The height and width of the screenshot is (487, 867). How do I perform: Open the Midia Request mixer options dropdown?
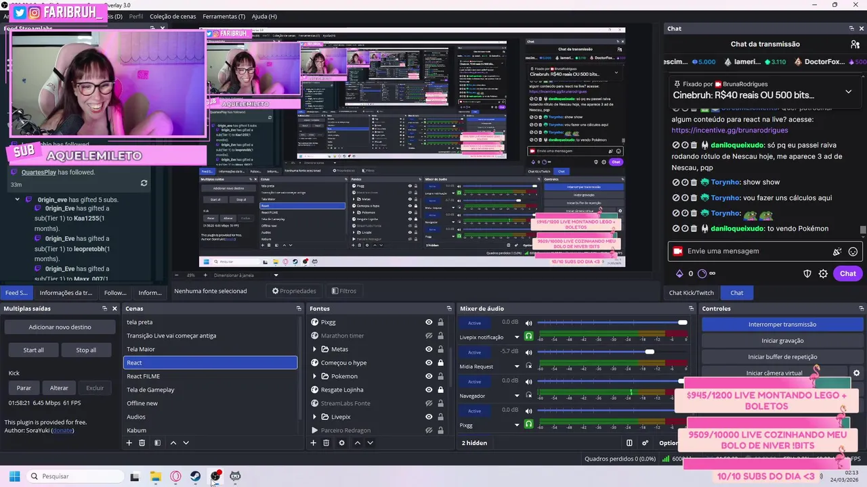coord(517,366)
